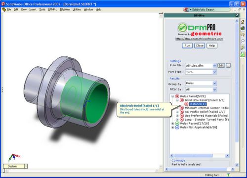Click the rebuild status icon in status bar
Viewport: 247px width, 178px height.
(228, 175)
